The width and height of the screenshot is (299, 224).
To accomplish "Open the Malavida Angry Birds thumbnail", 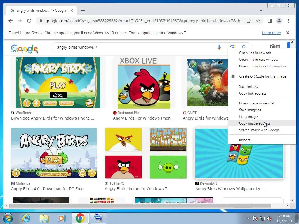I will 54,153.
